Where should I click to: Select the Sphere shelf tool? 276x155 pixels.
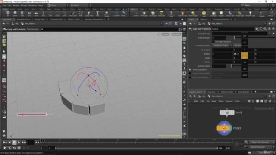click(x=15, y=14)
